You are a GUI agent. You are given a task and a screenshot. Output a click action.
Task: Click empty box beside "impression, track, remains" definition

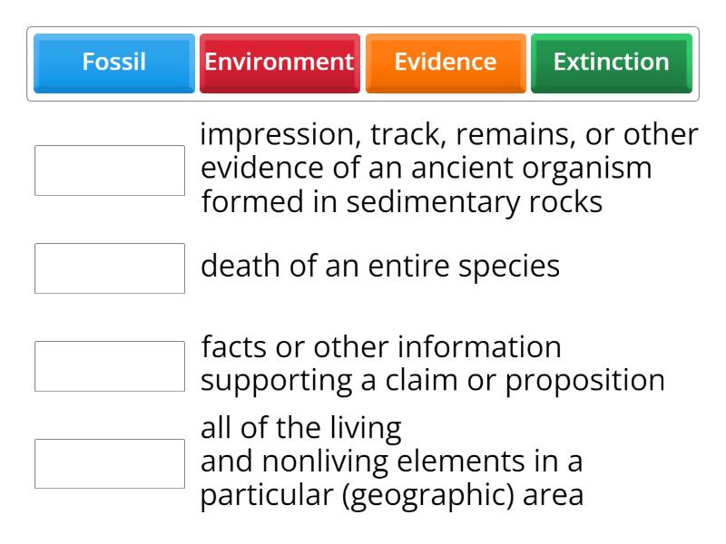(x=110, y=170)
